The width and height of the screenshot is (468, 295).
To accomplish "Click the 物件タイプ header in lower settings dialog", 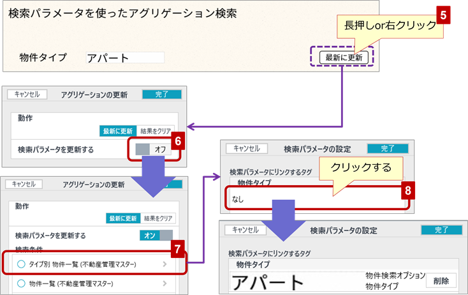I will pyautogui.click(x=253, y=264).
